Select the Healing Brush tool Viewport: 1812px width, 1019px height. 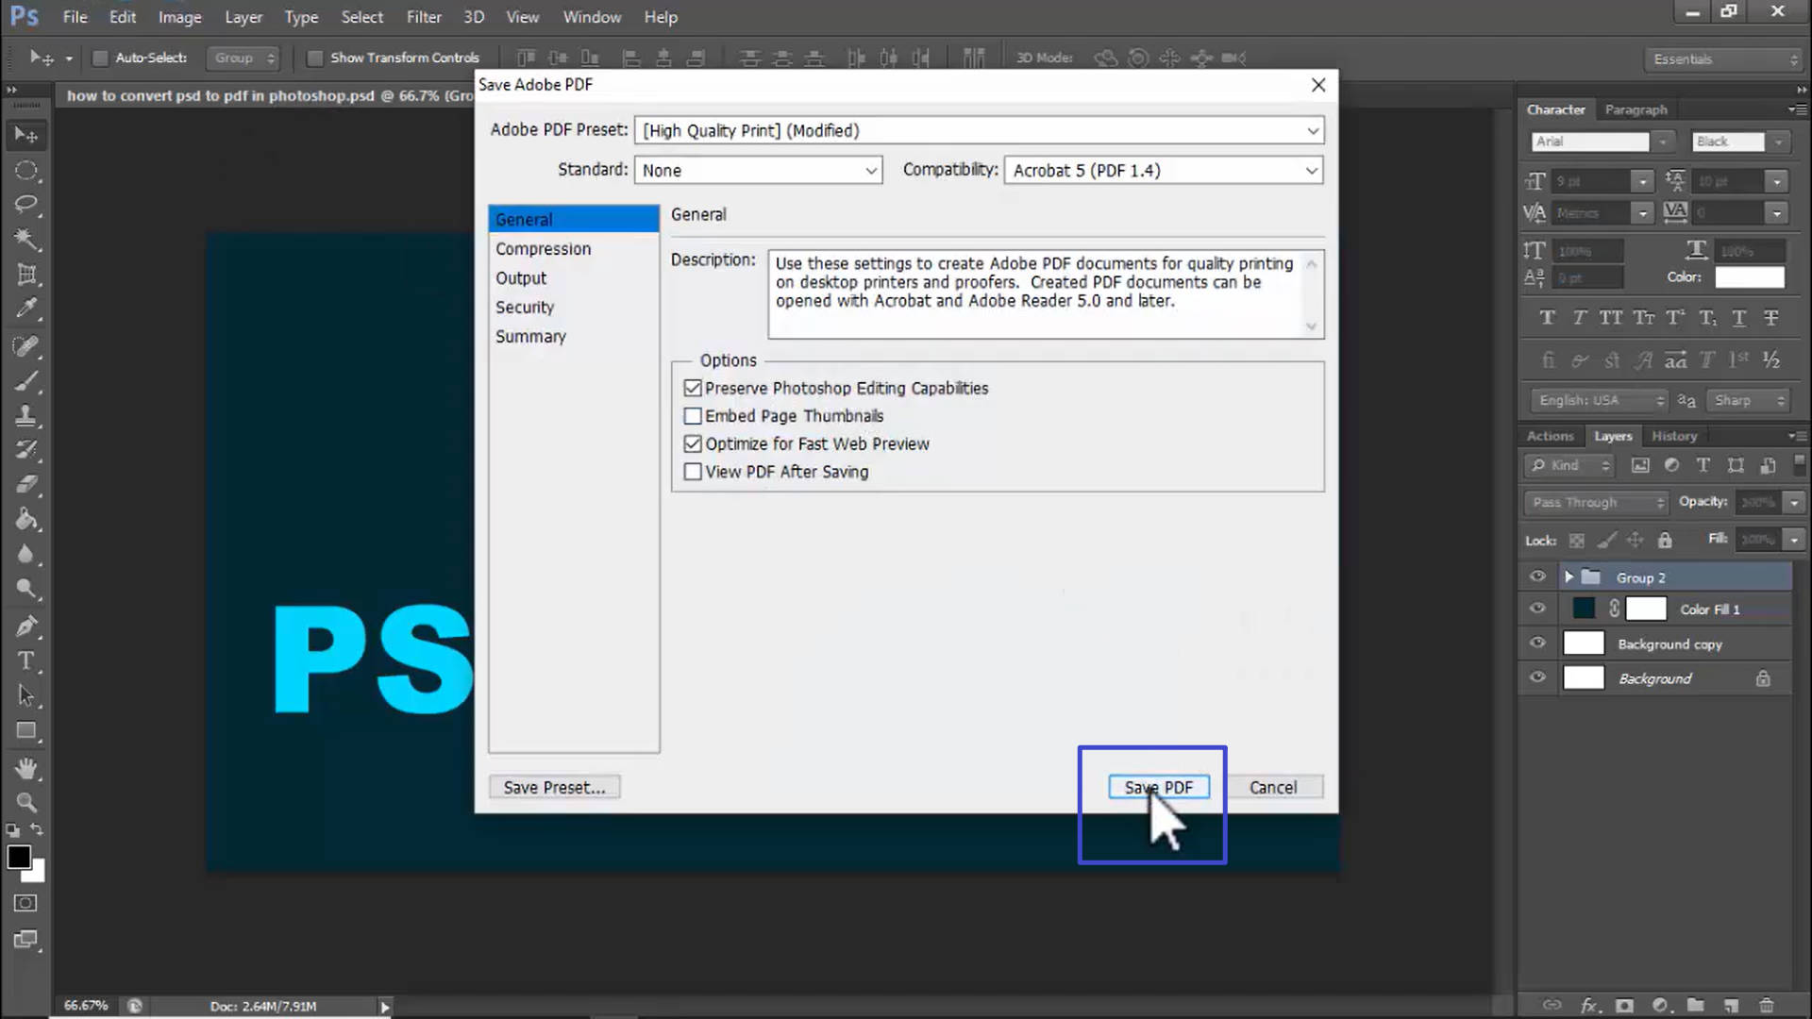click(x=26, y=345)
